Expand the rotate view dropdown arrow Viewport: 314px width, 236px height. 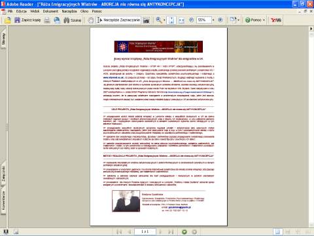pos(238,20)
